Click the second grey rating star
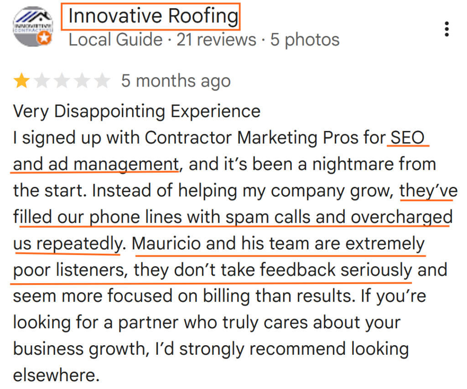This screenshot has width=467, height=389. point(42,82)
